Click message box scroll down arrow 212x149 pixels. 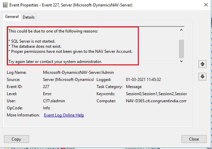click(181, 61)
